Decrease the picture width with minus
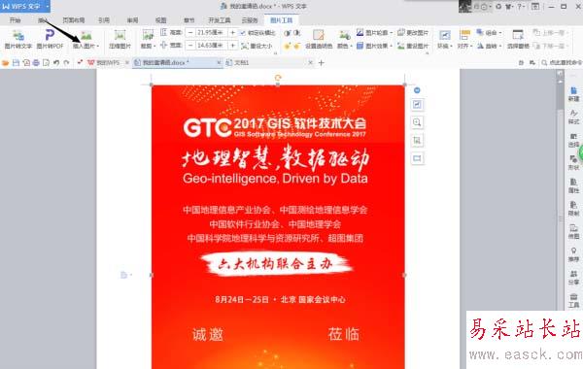The image size is (583, 369). 190,46
